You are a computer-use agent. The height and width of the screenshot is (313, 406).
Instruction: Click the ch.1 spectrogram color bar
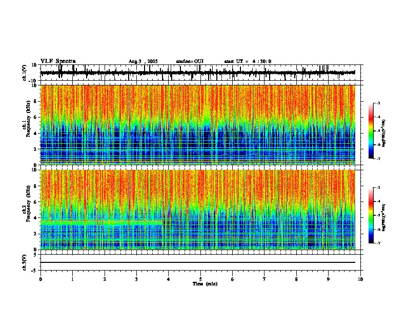coord(371,131)
